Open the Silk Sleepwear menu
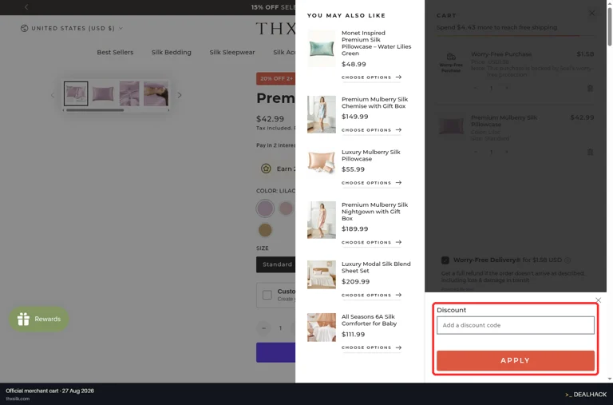Screen dimensions: 613x405 [231, 52]
